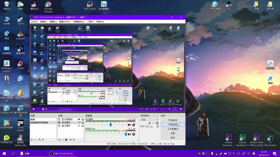
Task: Open the 淡出 transition dropdown
Action: click(x=149, y=120)
